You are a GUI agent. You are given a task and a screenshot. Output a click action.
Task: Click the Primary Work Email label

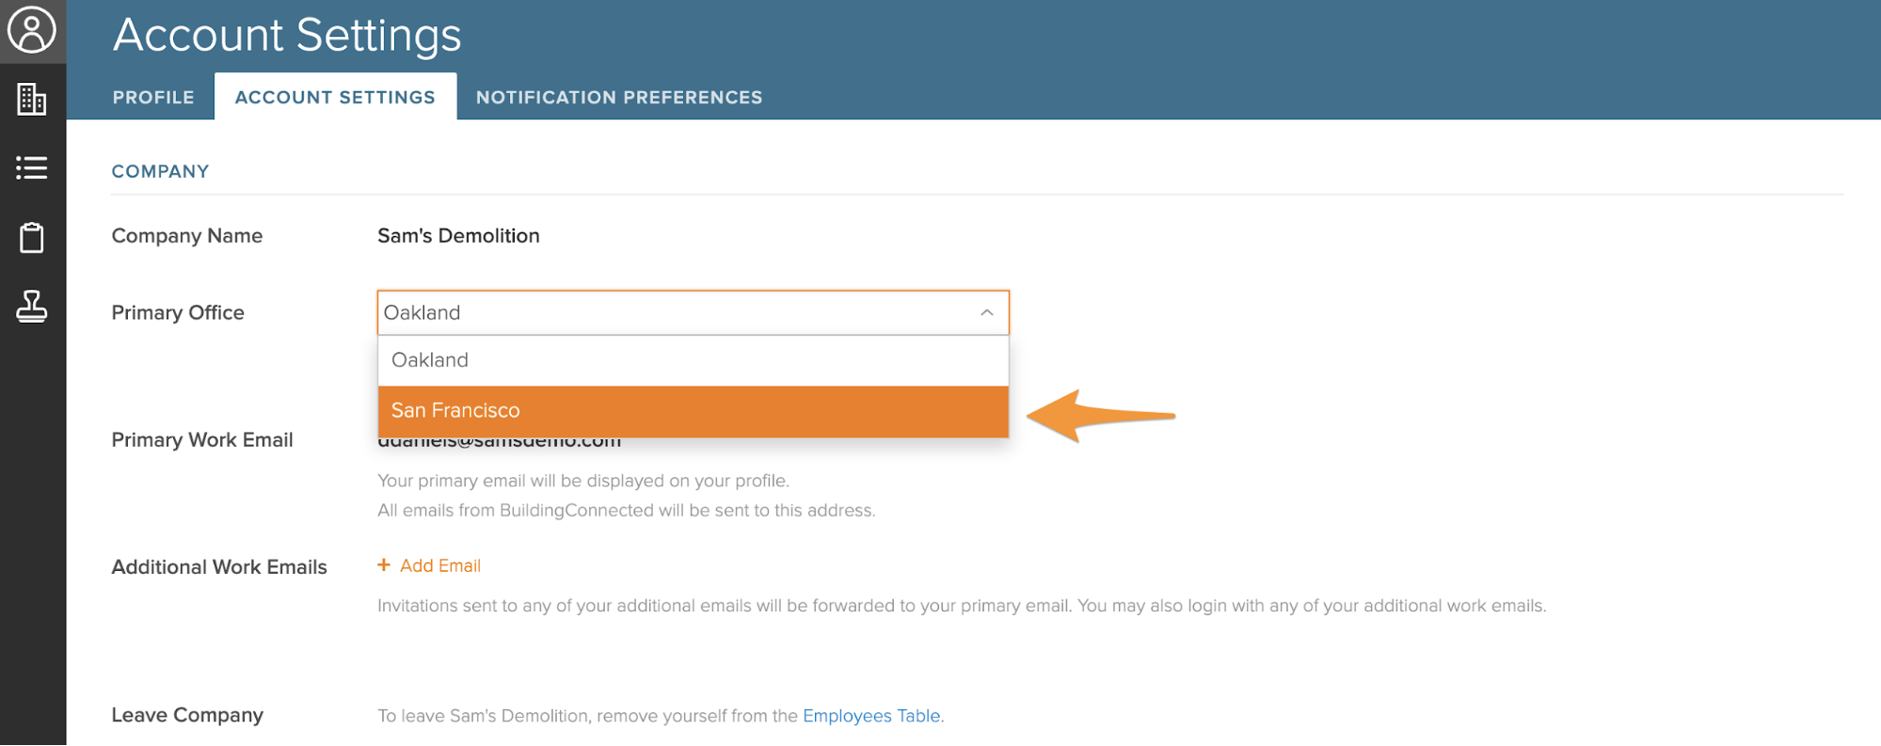click(202, 440)
